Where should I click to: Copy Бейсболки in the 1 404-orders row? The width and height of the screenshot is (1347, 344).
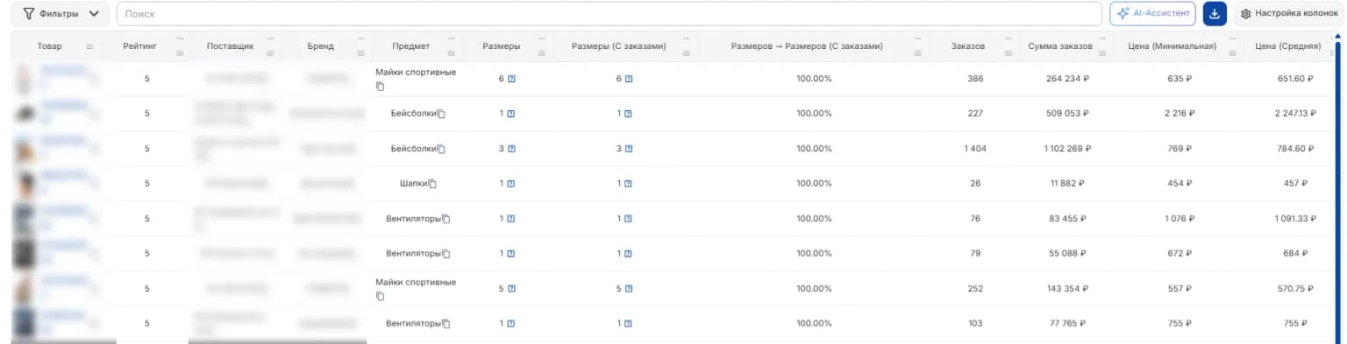point(442,150)
